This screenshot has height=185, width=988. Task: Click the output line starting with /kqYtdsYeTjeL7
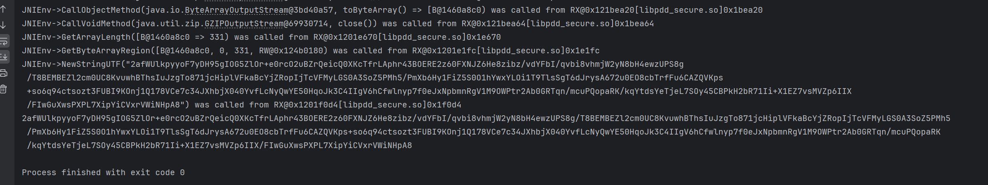coord(219,146)
